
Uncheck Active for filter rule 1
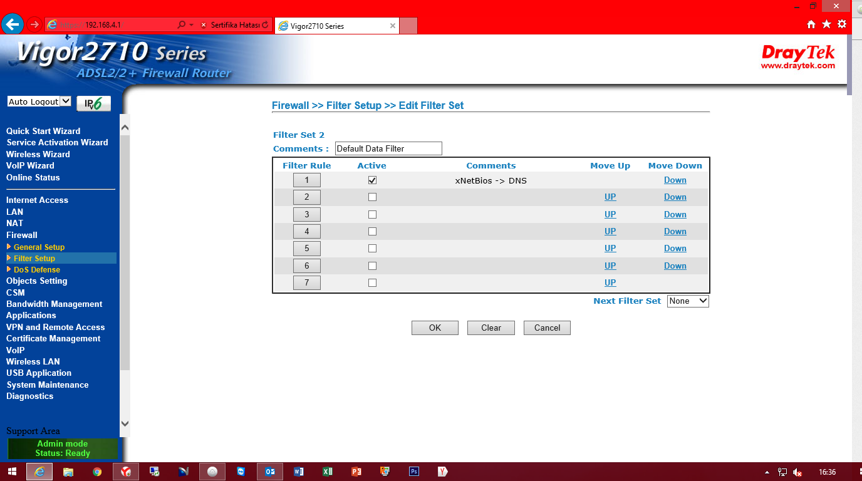tap(372, 180)
